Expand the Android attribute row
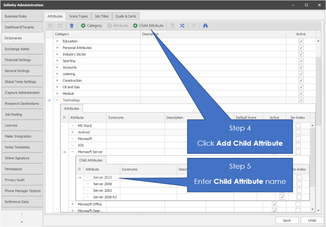Viewport: 326px width, 227px height. point(73,132)
